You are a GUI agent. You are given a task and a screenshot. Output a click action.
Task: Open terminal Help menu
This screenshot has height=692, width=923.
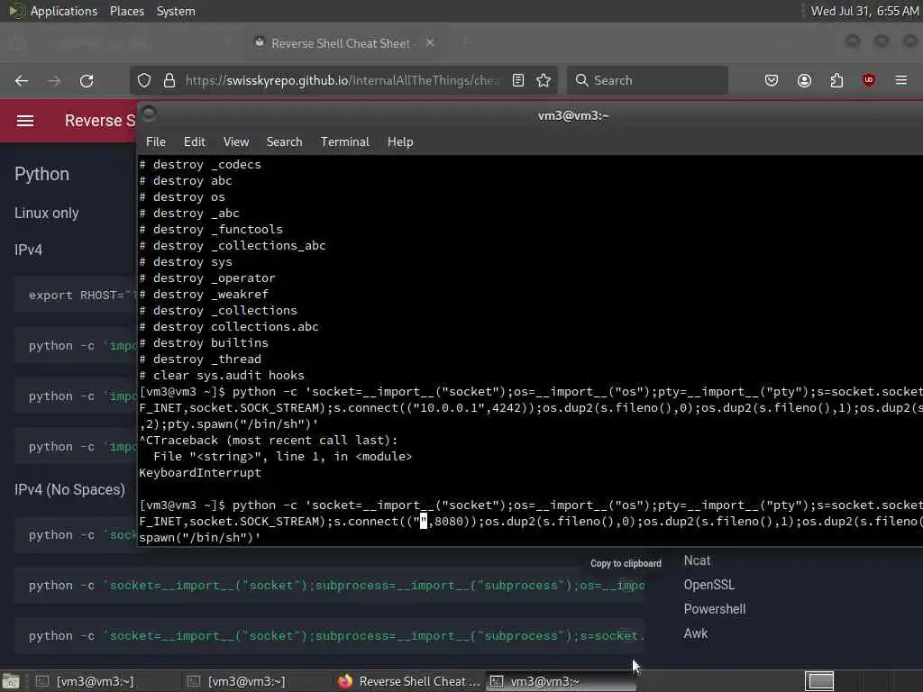[x=400, y=141]
